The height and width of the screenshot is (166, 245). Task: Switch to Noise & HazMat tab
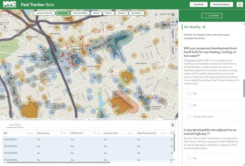pos(80,13)
